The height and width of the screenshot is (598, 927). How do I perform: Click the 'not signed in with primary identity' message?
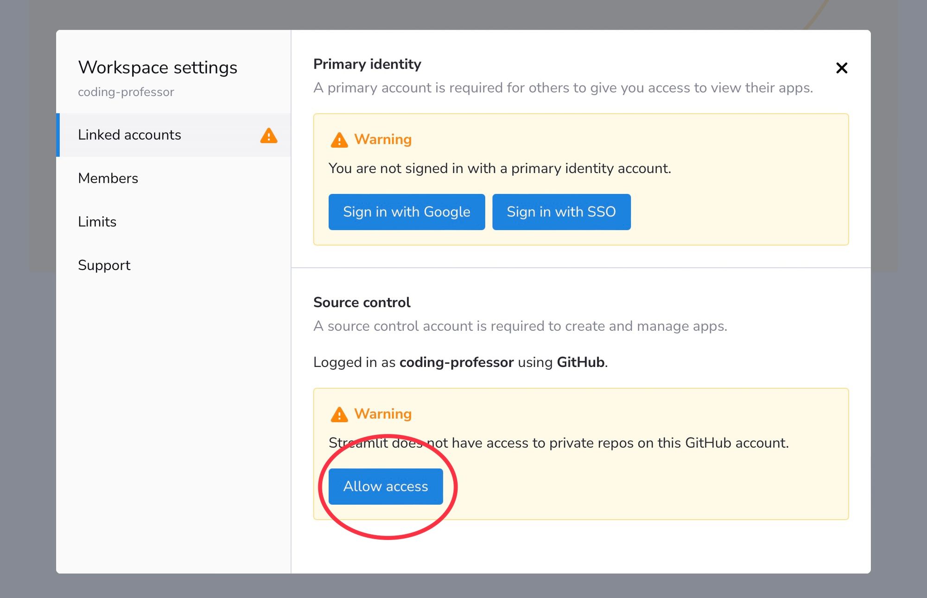click(x=500, y=168)
